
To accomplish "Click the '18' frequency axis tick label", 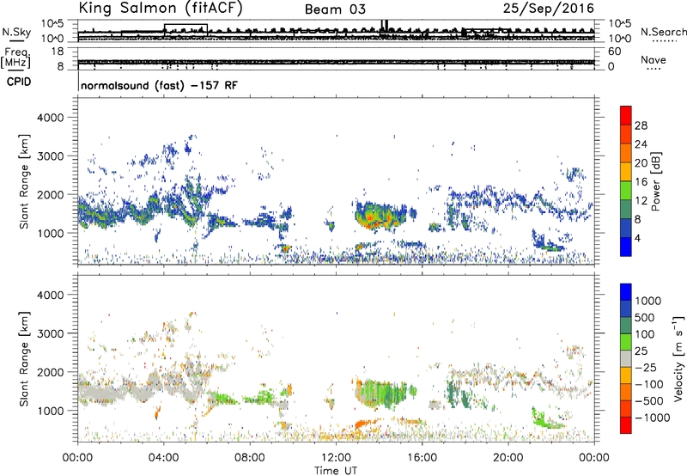I will pyautogui.click(x=58, y=51).
